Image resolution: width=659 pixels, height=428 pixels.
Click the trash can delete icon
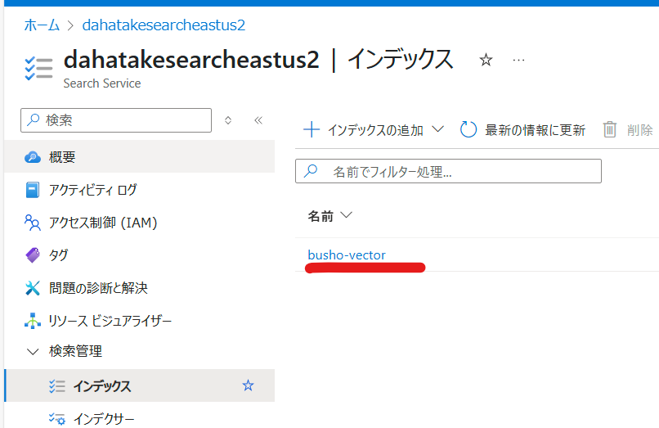coord(610,129)
